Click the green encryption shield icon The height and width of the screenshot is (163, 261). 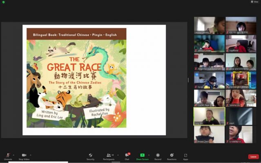(x=3, y=2)
